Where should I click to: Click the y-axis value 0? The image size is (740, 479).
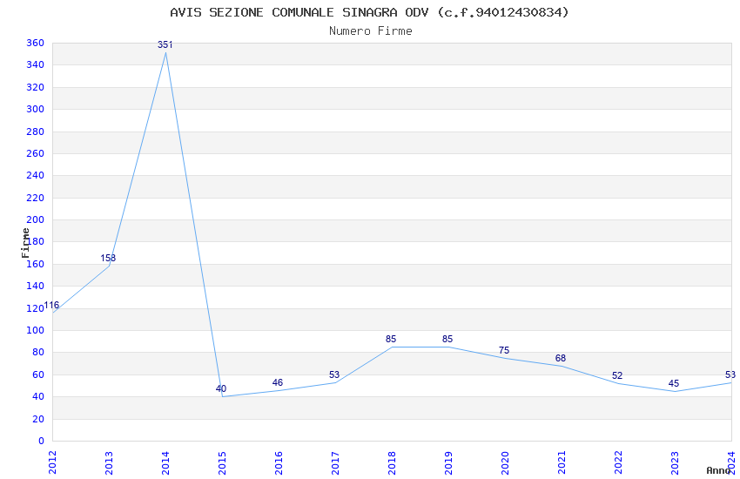[42, 441]
